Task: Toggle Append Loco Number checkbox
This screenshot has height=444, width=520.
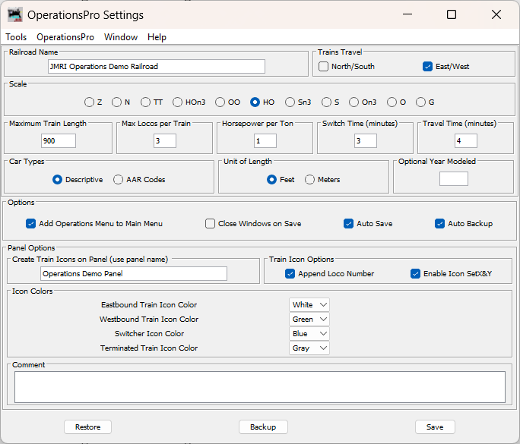Action: click(x=290, y=274)
